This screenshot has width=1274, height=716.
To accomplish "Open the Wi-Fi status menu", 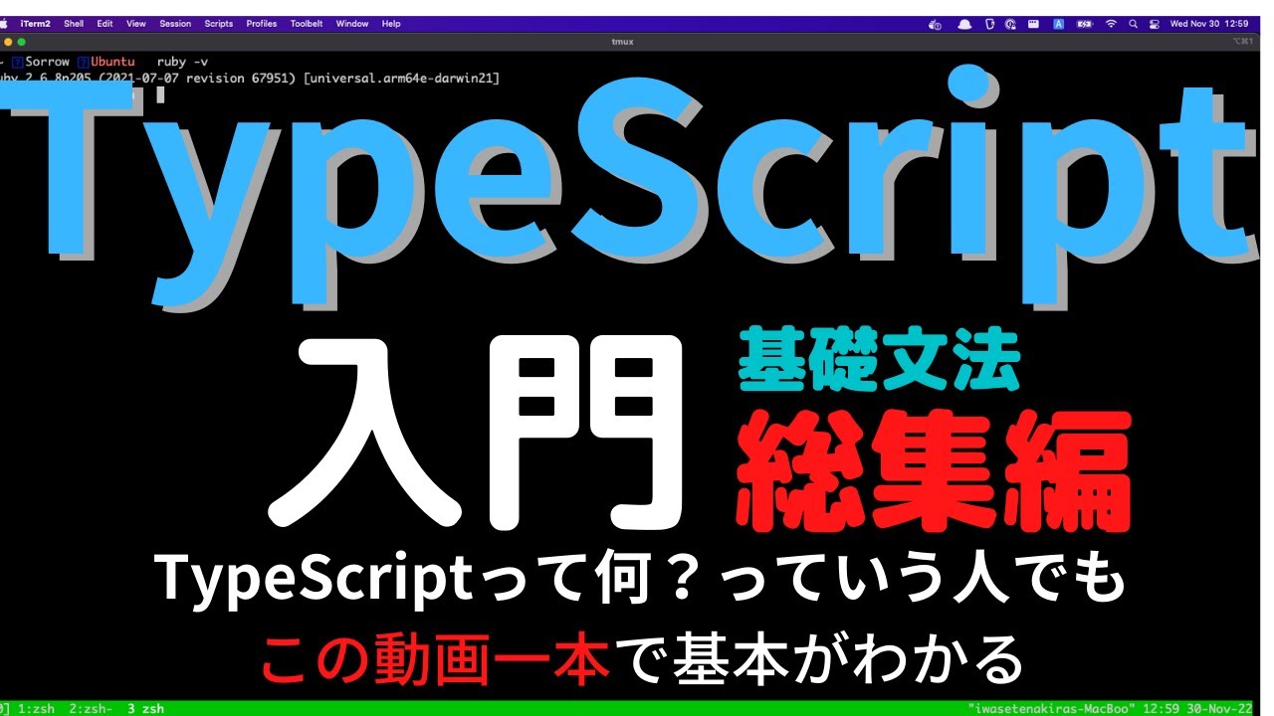I will click(1111, 24).
